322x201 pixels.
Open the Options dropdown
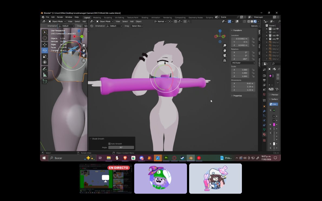255,26
